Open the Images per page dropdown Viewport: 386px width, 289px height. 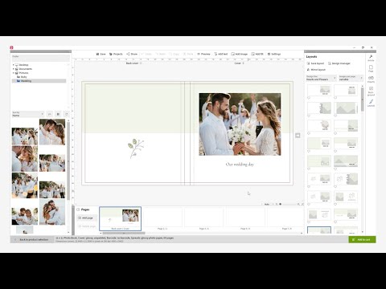(351, 78)
